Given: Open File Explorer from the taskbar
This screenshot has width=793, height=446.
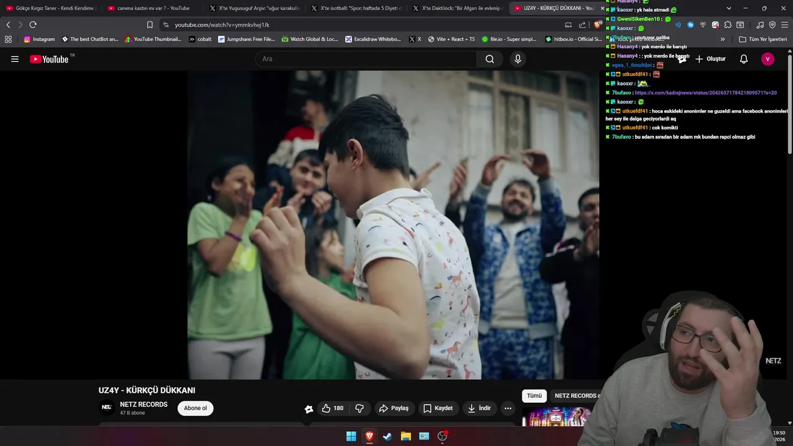Looking at the screenshot, I should [x=406, y=436].
